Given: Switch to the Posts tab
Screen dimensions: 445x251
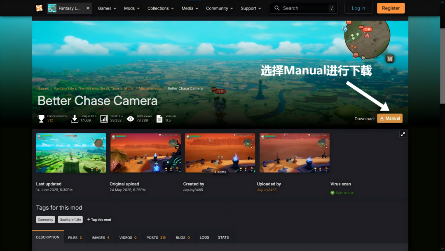Looking at the screenshot, I should click(x=156, y=237).
